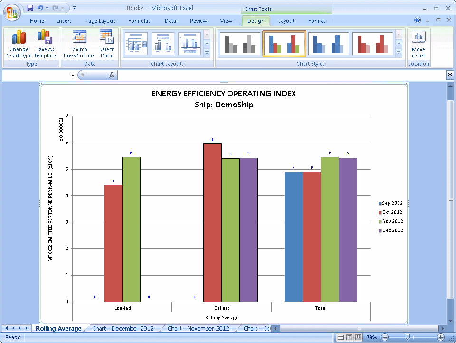
Task: Open Select Data dialog
Action: pyautogui.click(x=106, y=44)
